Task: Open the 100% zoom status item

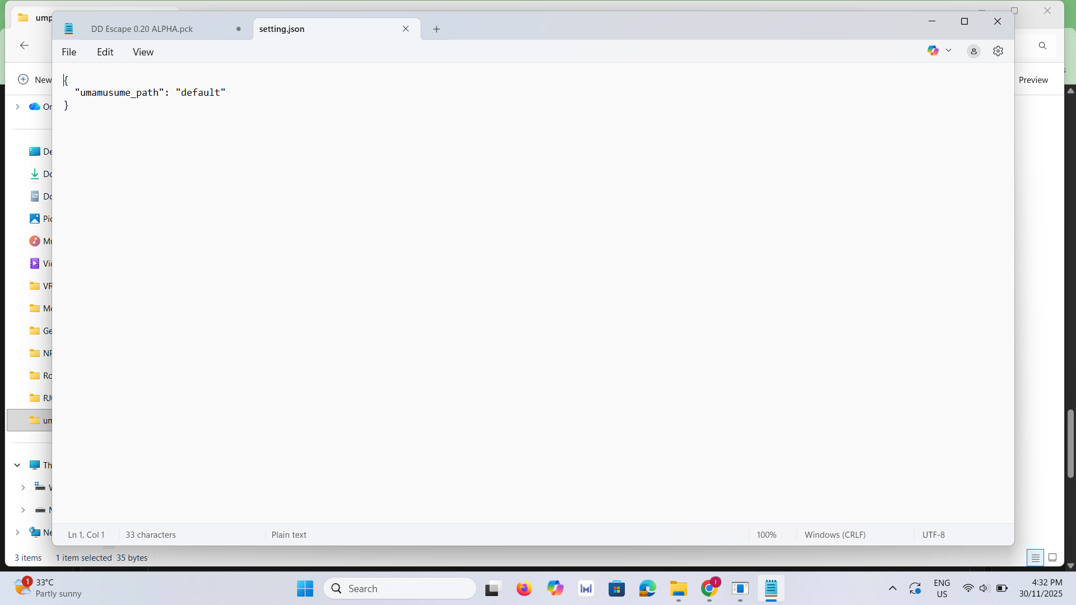Action: 767,535
